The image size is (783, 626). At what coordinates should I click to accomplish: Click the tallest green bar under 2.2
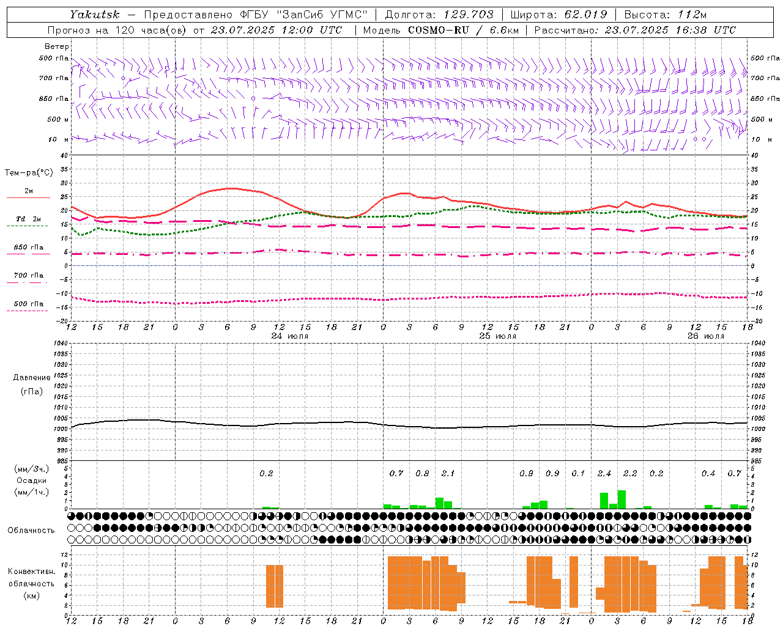(x=622, y=499)
